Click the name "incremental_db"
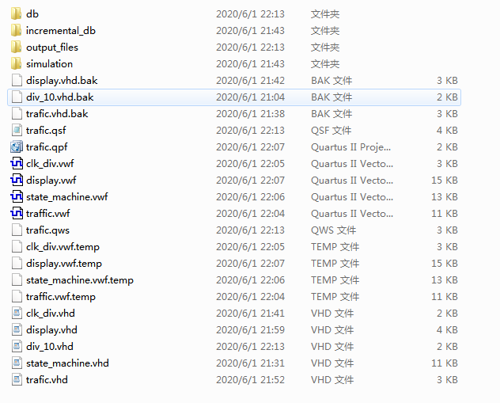 (61, 31)
